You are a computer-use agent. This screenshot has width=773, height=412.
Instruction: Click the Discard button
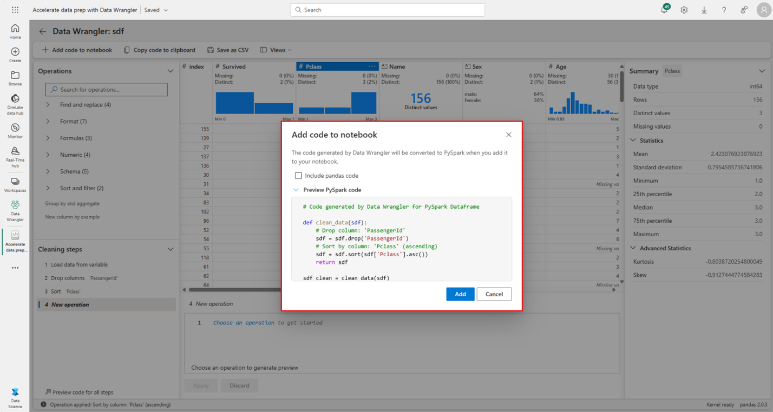(239, 386)
